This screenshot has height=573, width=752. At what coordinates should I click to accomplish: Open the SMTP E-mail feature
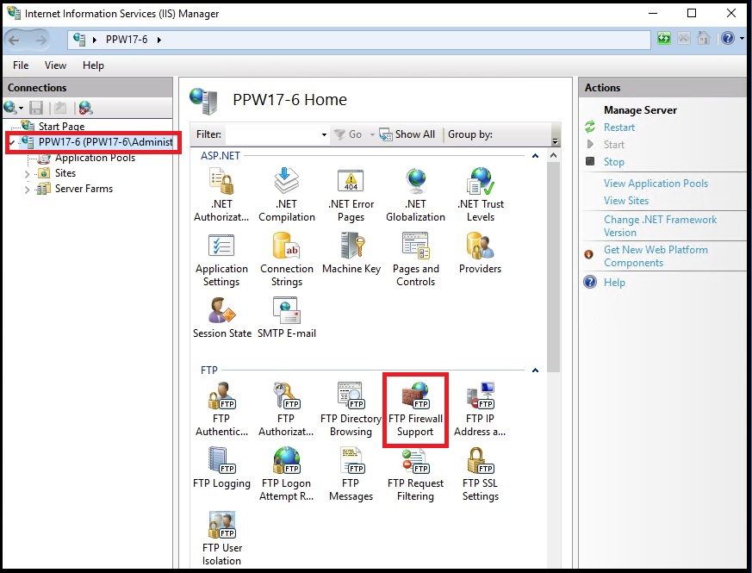coord(286,318)
